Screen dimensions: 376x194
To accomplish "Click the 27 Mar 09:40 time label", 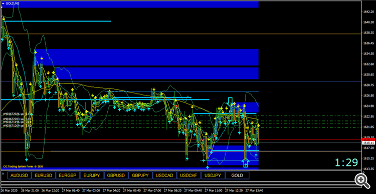I will [x=193, y=190].
